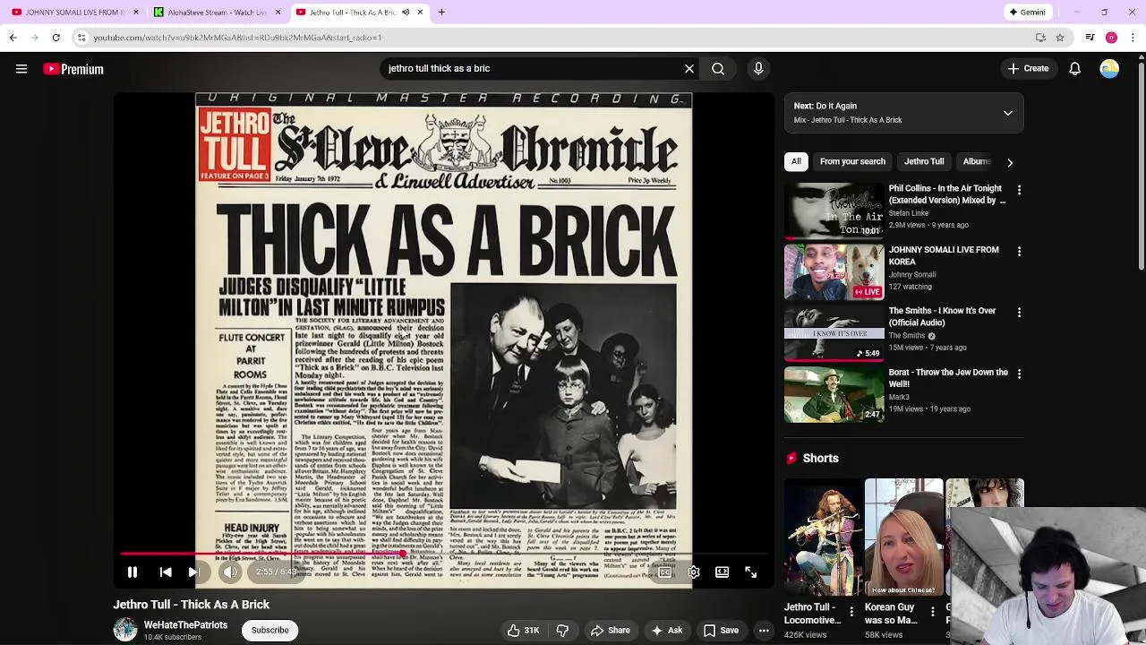Enter full screen mode

tap(751, 572)
